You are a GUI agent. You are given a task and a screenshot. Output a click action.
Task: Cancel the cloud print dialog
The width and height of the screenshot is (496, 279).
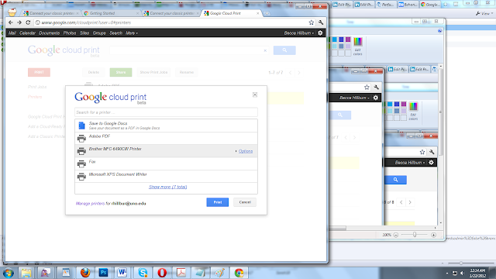(x=245, y=202)
